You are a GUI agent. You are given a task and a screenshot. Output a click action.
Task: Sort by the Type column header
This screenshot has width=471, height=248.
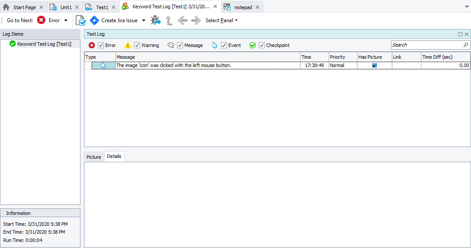tap(100, 57)
